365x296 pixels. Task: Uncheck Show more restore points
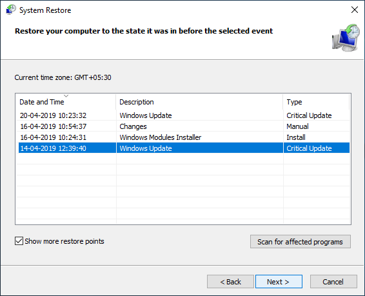(x=19, y=241)
